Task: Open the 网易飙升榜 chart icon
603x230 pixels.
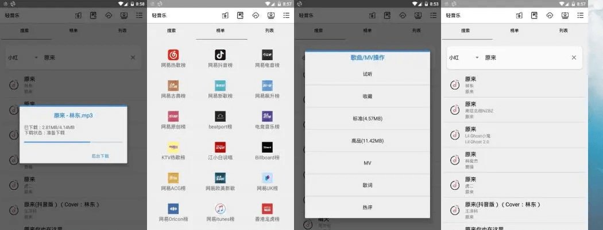Action: 267,85
